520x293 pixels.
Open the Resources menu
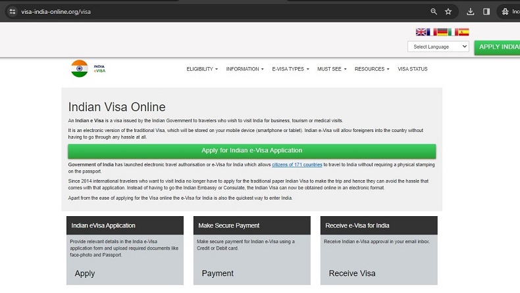pos(372,69)
